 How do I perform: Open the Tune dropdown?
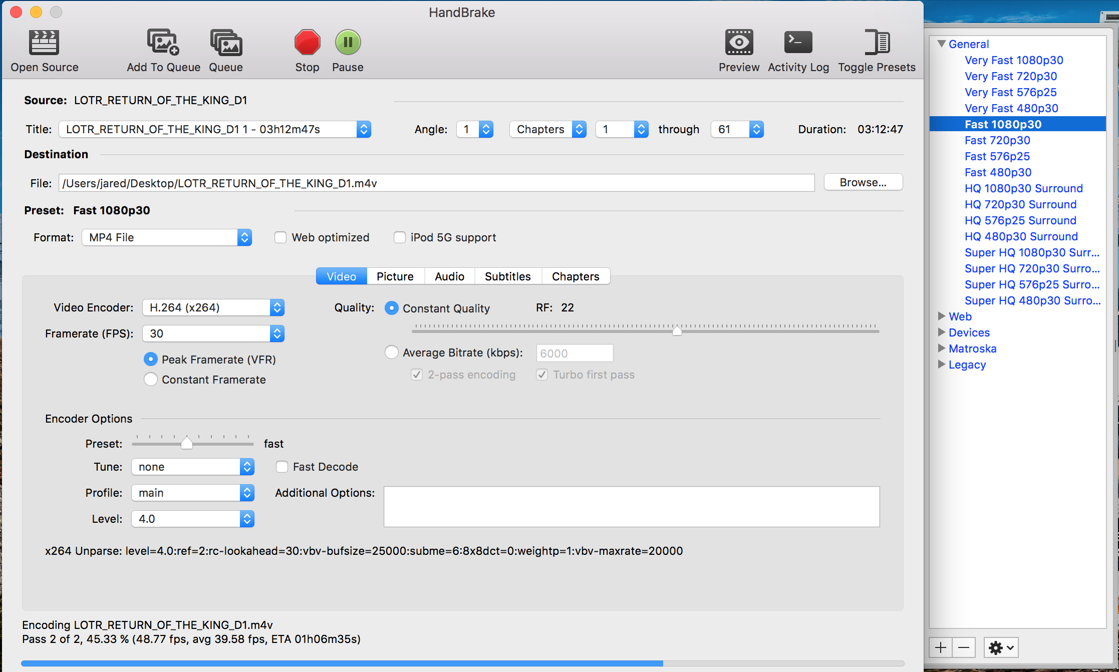click(x=193, y=467)
